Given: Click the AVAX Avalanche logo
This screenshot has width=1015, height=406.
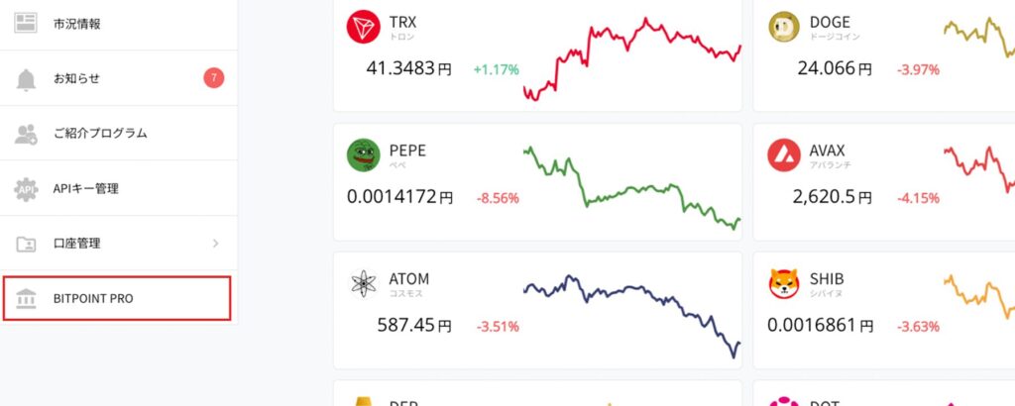Looking at the screenshot, I should point(784,155).
